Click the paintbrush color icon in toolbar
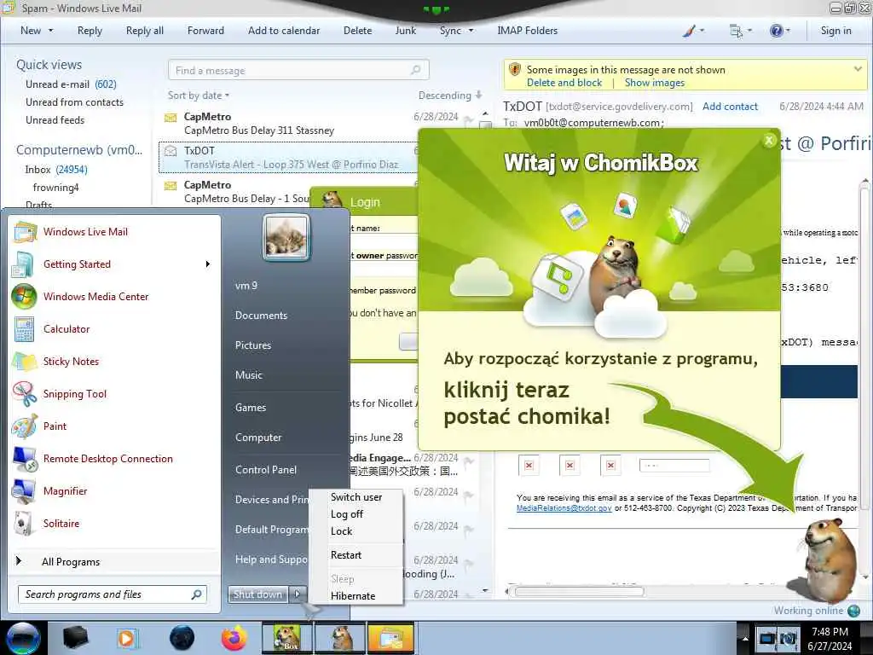Viewport: 873px width, 655px height. point(689,31)
